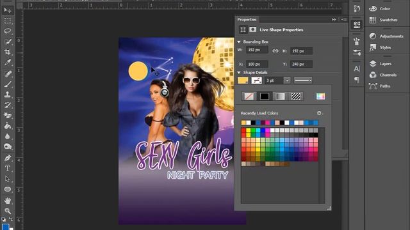Open the Properties panel flyout menu
Screen dimensions: 410x230
[x=343, y=20]
